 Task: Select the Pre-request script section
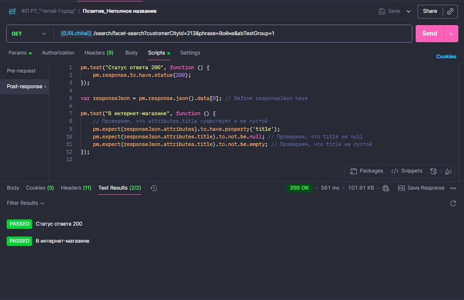[x=21, y=71]
